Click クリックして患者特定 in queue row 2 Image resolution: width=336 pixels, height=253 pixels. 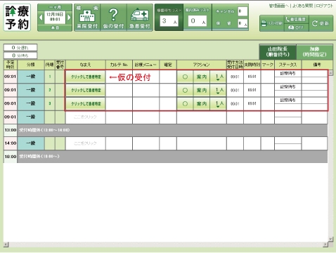pos(86,90)
